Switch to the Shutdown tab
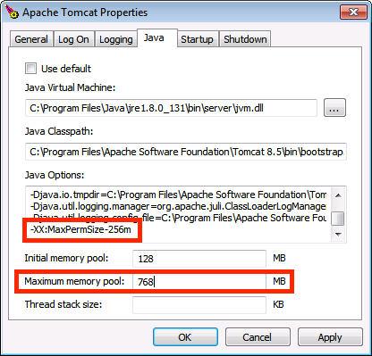The image size is (372, 356). click(x=245, y=39)
